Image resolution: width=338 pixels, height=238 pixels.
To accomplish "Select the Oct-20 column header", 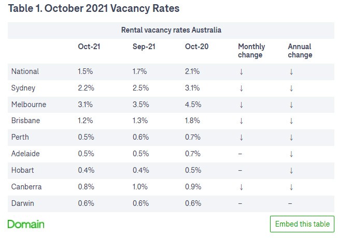I will click(x=196, y=47).
